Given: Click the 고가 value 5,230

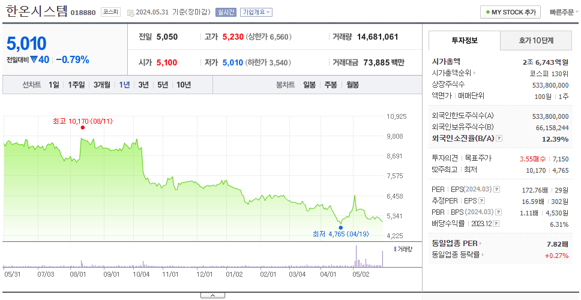Looking at the screenshot, I should coord(233,37).
